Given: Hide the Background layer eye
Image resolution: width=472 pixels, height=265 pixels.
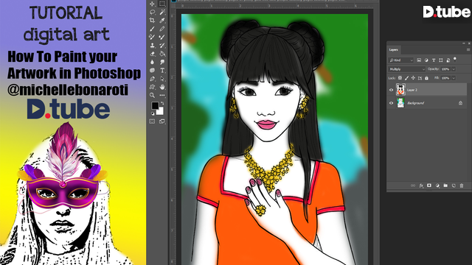Looking at the screenshot, I should click(391, 103).
